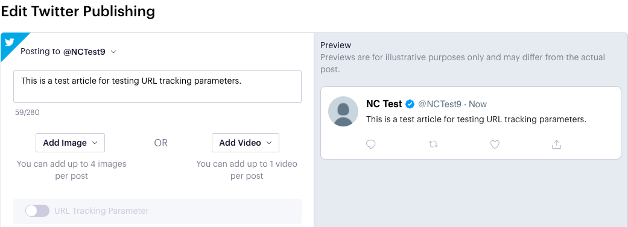Viewport: 628px width, 227px height.
Task: Click the blue verified badge icon
Action: (x=410, y=104)
